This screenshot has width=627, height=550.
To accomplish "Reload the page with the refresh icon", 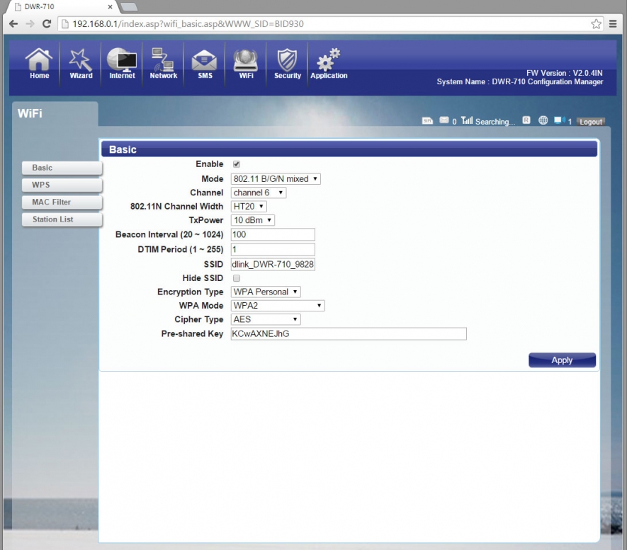I will click(x=47, y=24).
